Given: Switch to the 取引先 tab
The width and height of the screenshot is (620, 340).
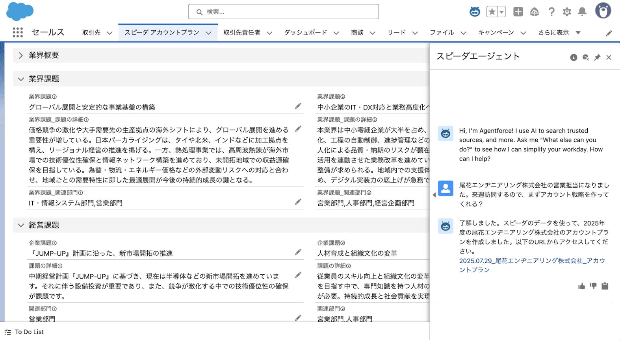Looking at the screenshot, I should (x=91, y=33).
